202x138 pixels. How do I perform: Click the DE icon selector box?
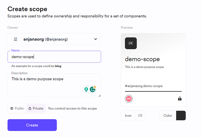pyautogui.click(x=141, y=116)
